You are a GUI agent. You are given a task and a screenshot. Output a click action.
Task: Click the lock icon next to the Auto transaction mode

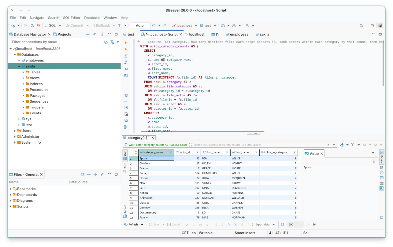tap(165, 26)
